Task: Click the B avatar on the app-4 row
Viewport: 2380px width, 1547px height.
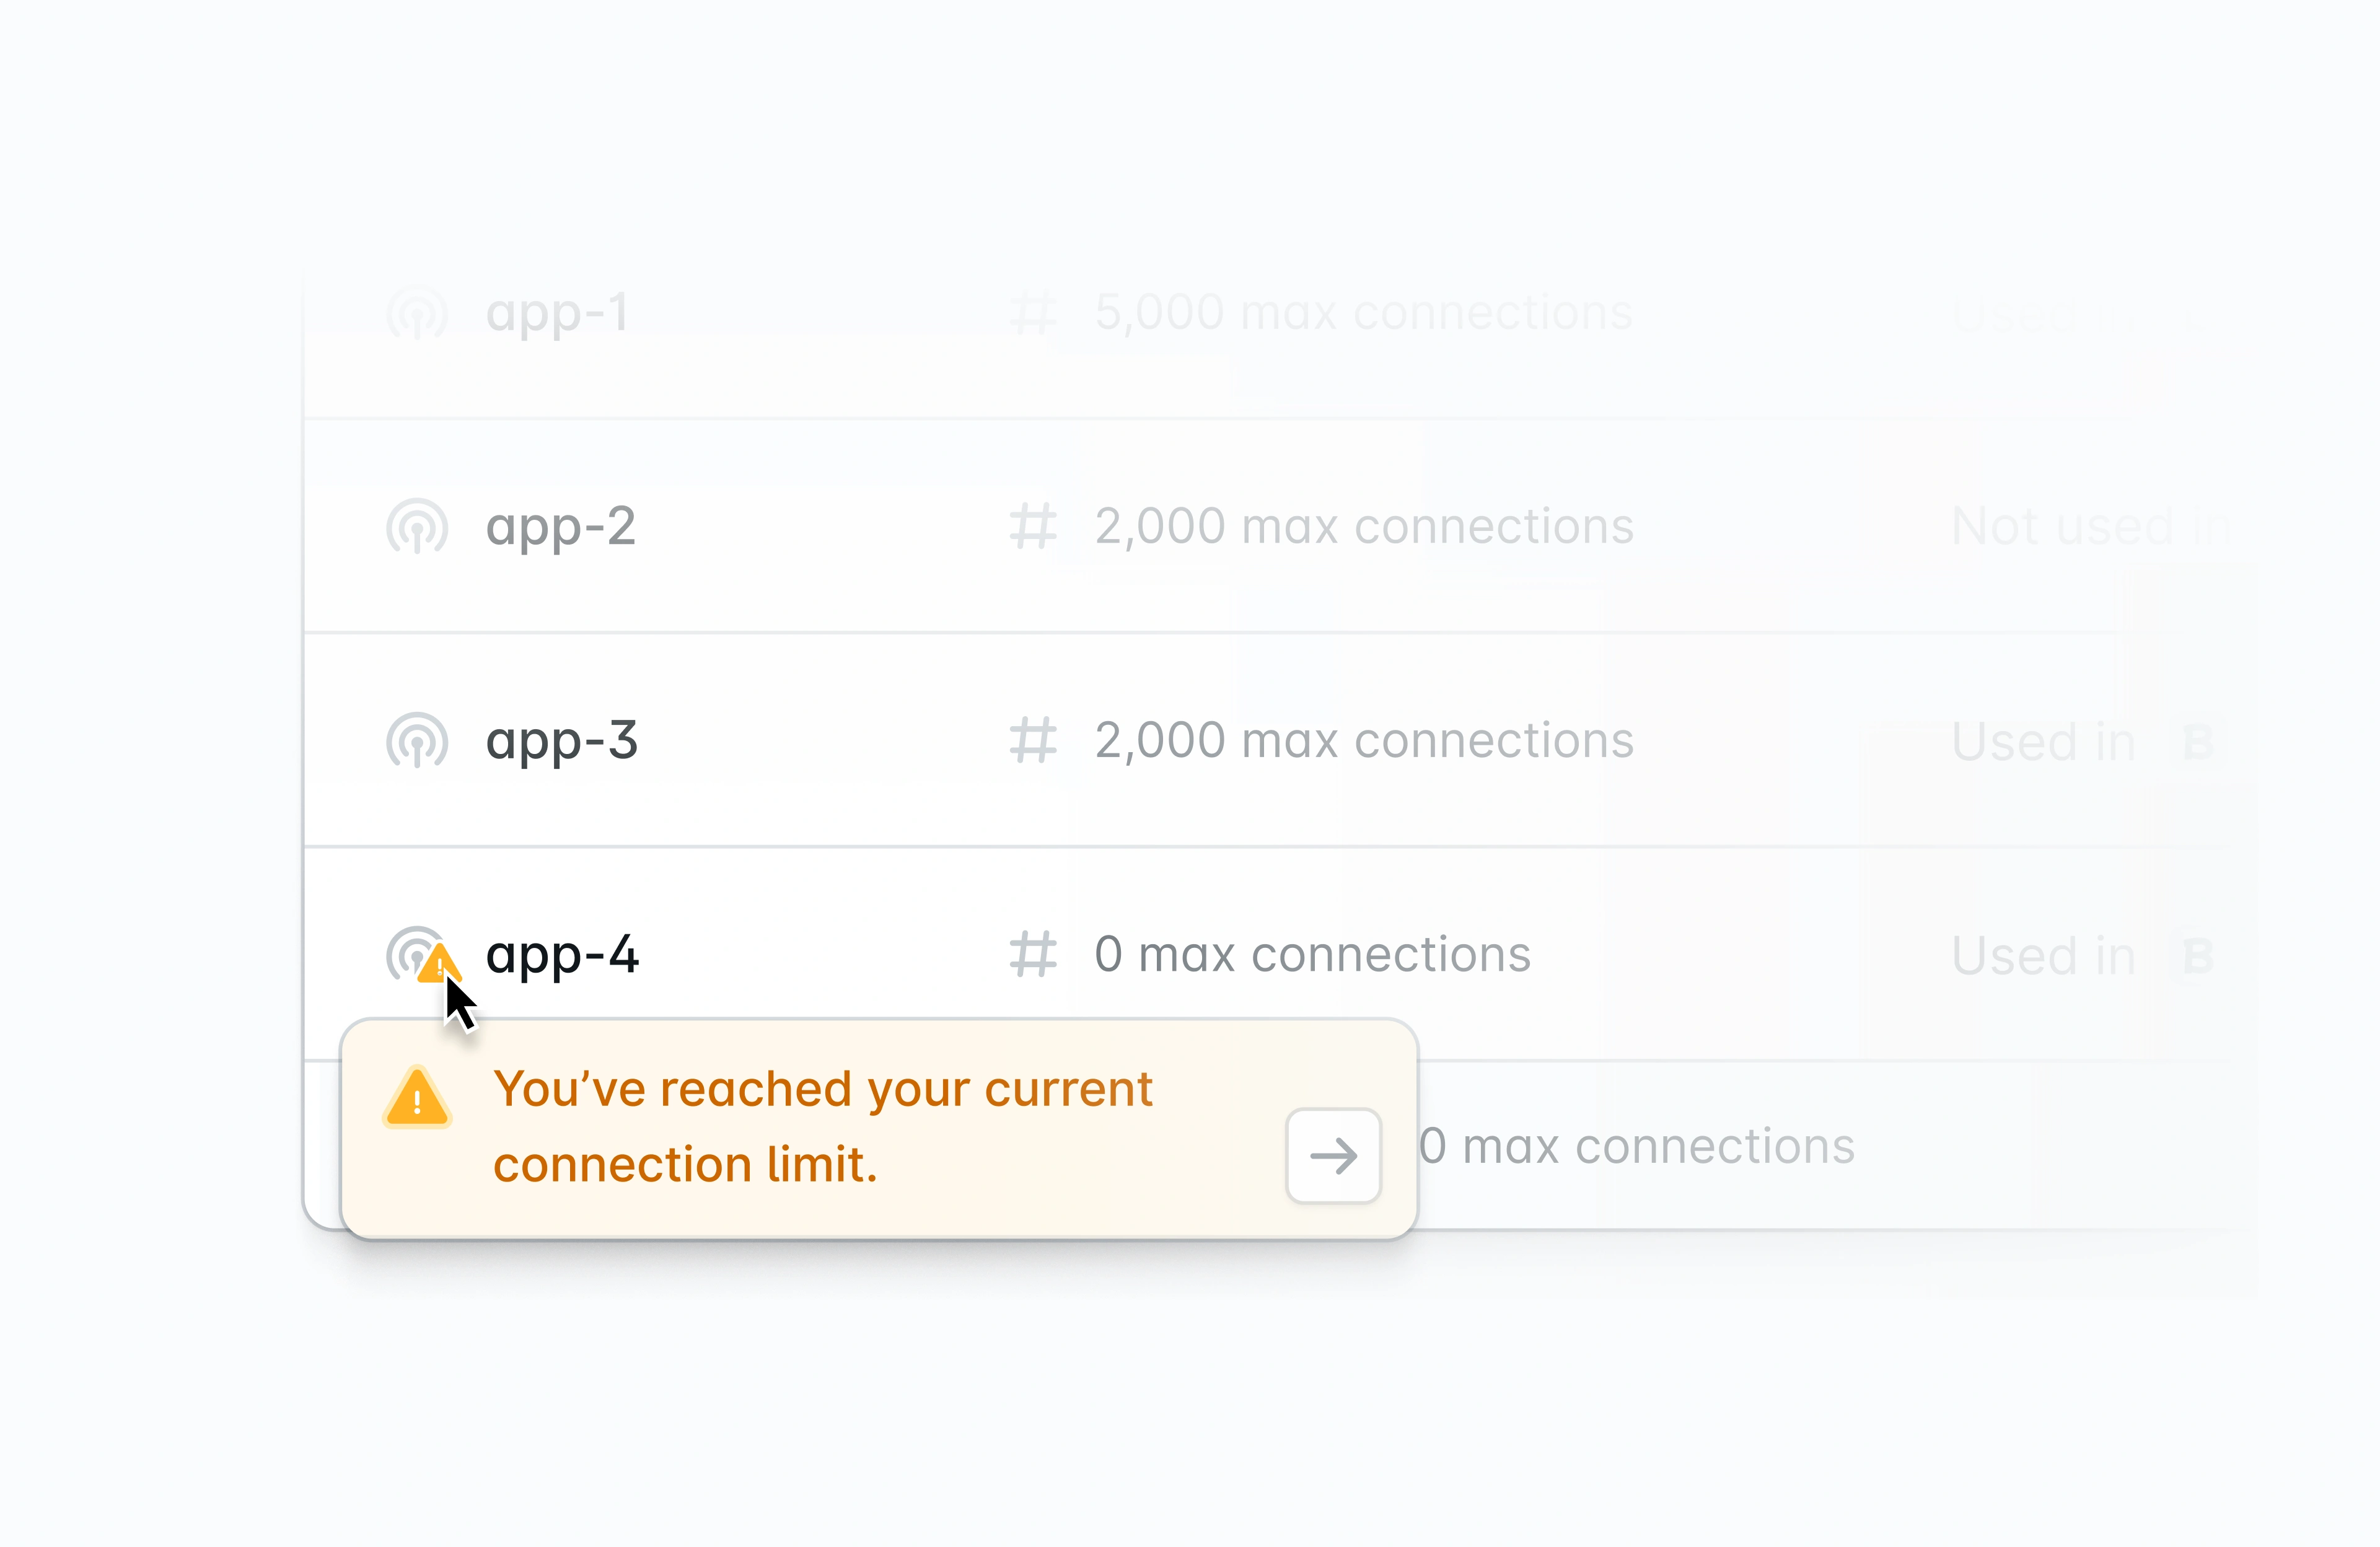Action: pos(2196,955)
